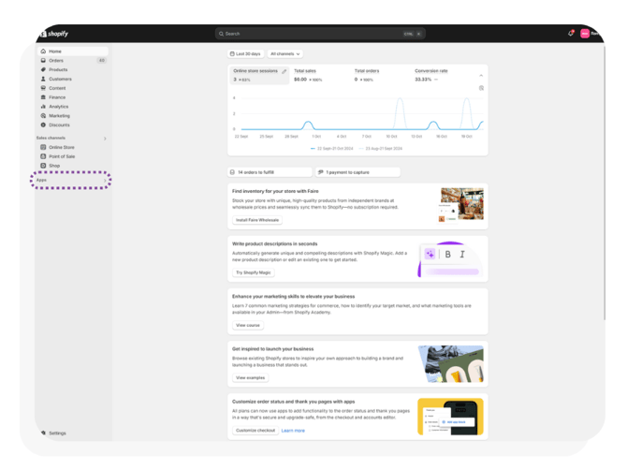Click the pencil edit icon on sessions card

click(x=284, y=71)
